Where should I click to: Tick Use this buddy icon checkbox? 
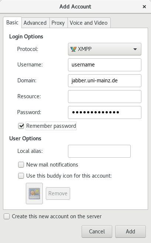(21, 176)
